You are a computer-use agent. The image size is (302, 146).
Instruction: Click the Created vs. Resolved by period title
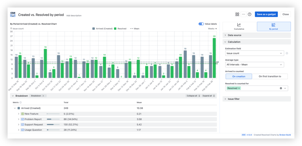[x=41, y=15]
